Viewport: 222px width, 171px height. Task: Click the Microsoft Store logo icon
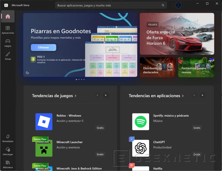pyautogui.click(x=6, y=5)
